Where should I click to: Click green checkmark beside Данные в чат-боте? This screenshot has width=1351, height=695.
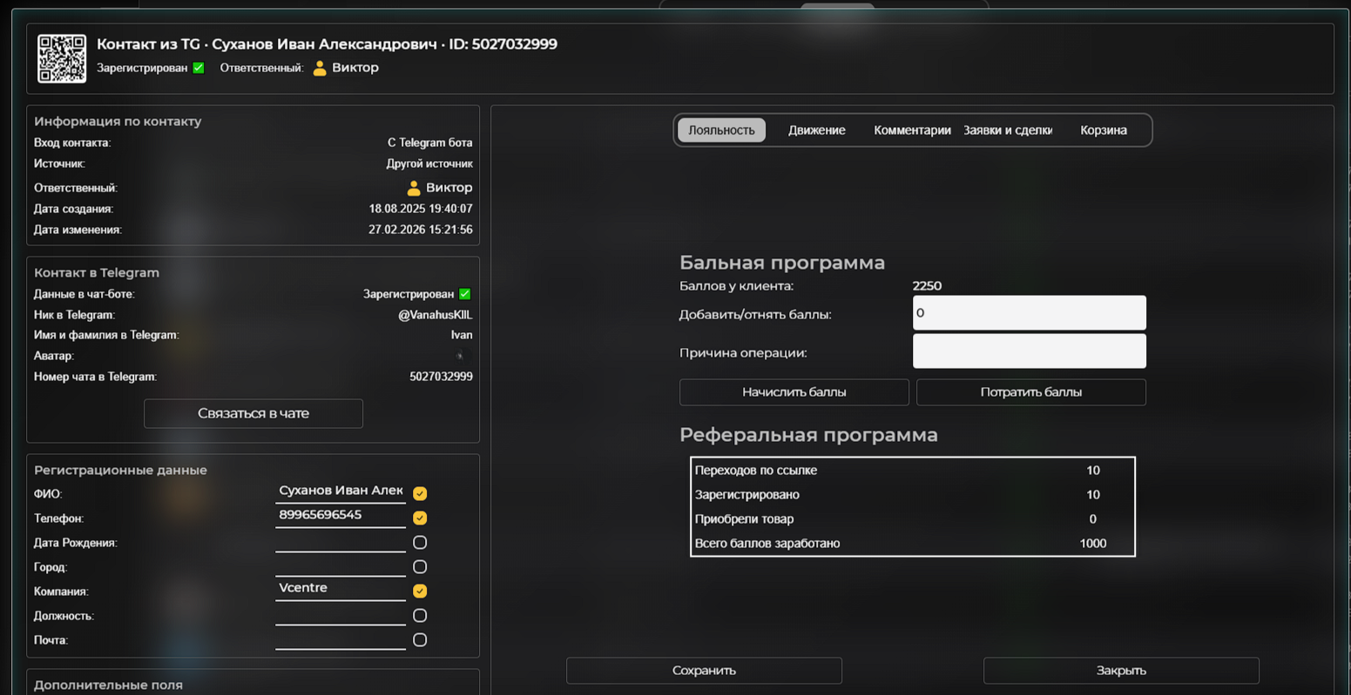(x=464, y=293)
